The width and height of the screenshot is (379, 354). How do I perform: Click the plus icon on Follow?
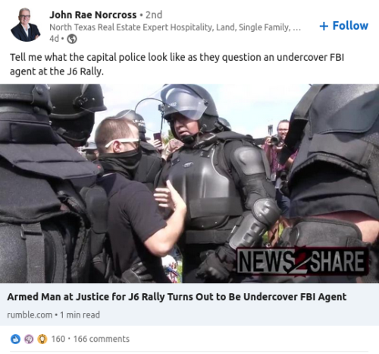click(324, 26)
